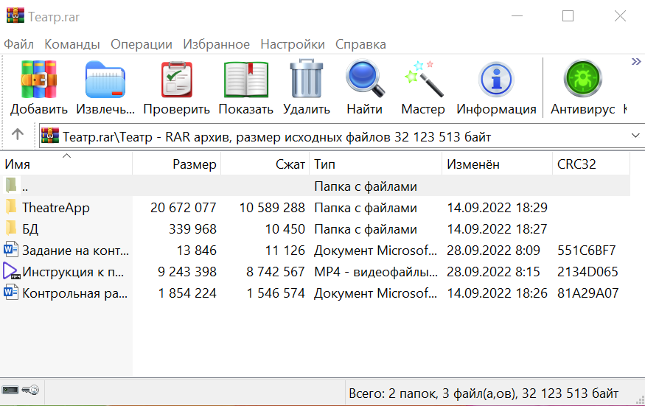This screenshot has height=406, width=645.
Task: Open the Показать (View) book icon
Action: [245, 80]
